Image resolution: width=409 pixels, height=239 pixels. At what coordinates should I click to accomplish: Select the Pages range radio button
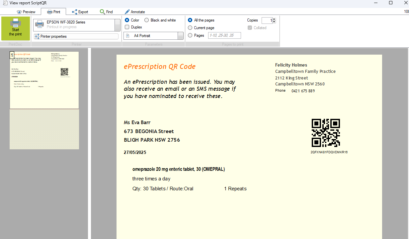pos(190,35)
